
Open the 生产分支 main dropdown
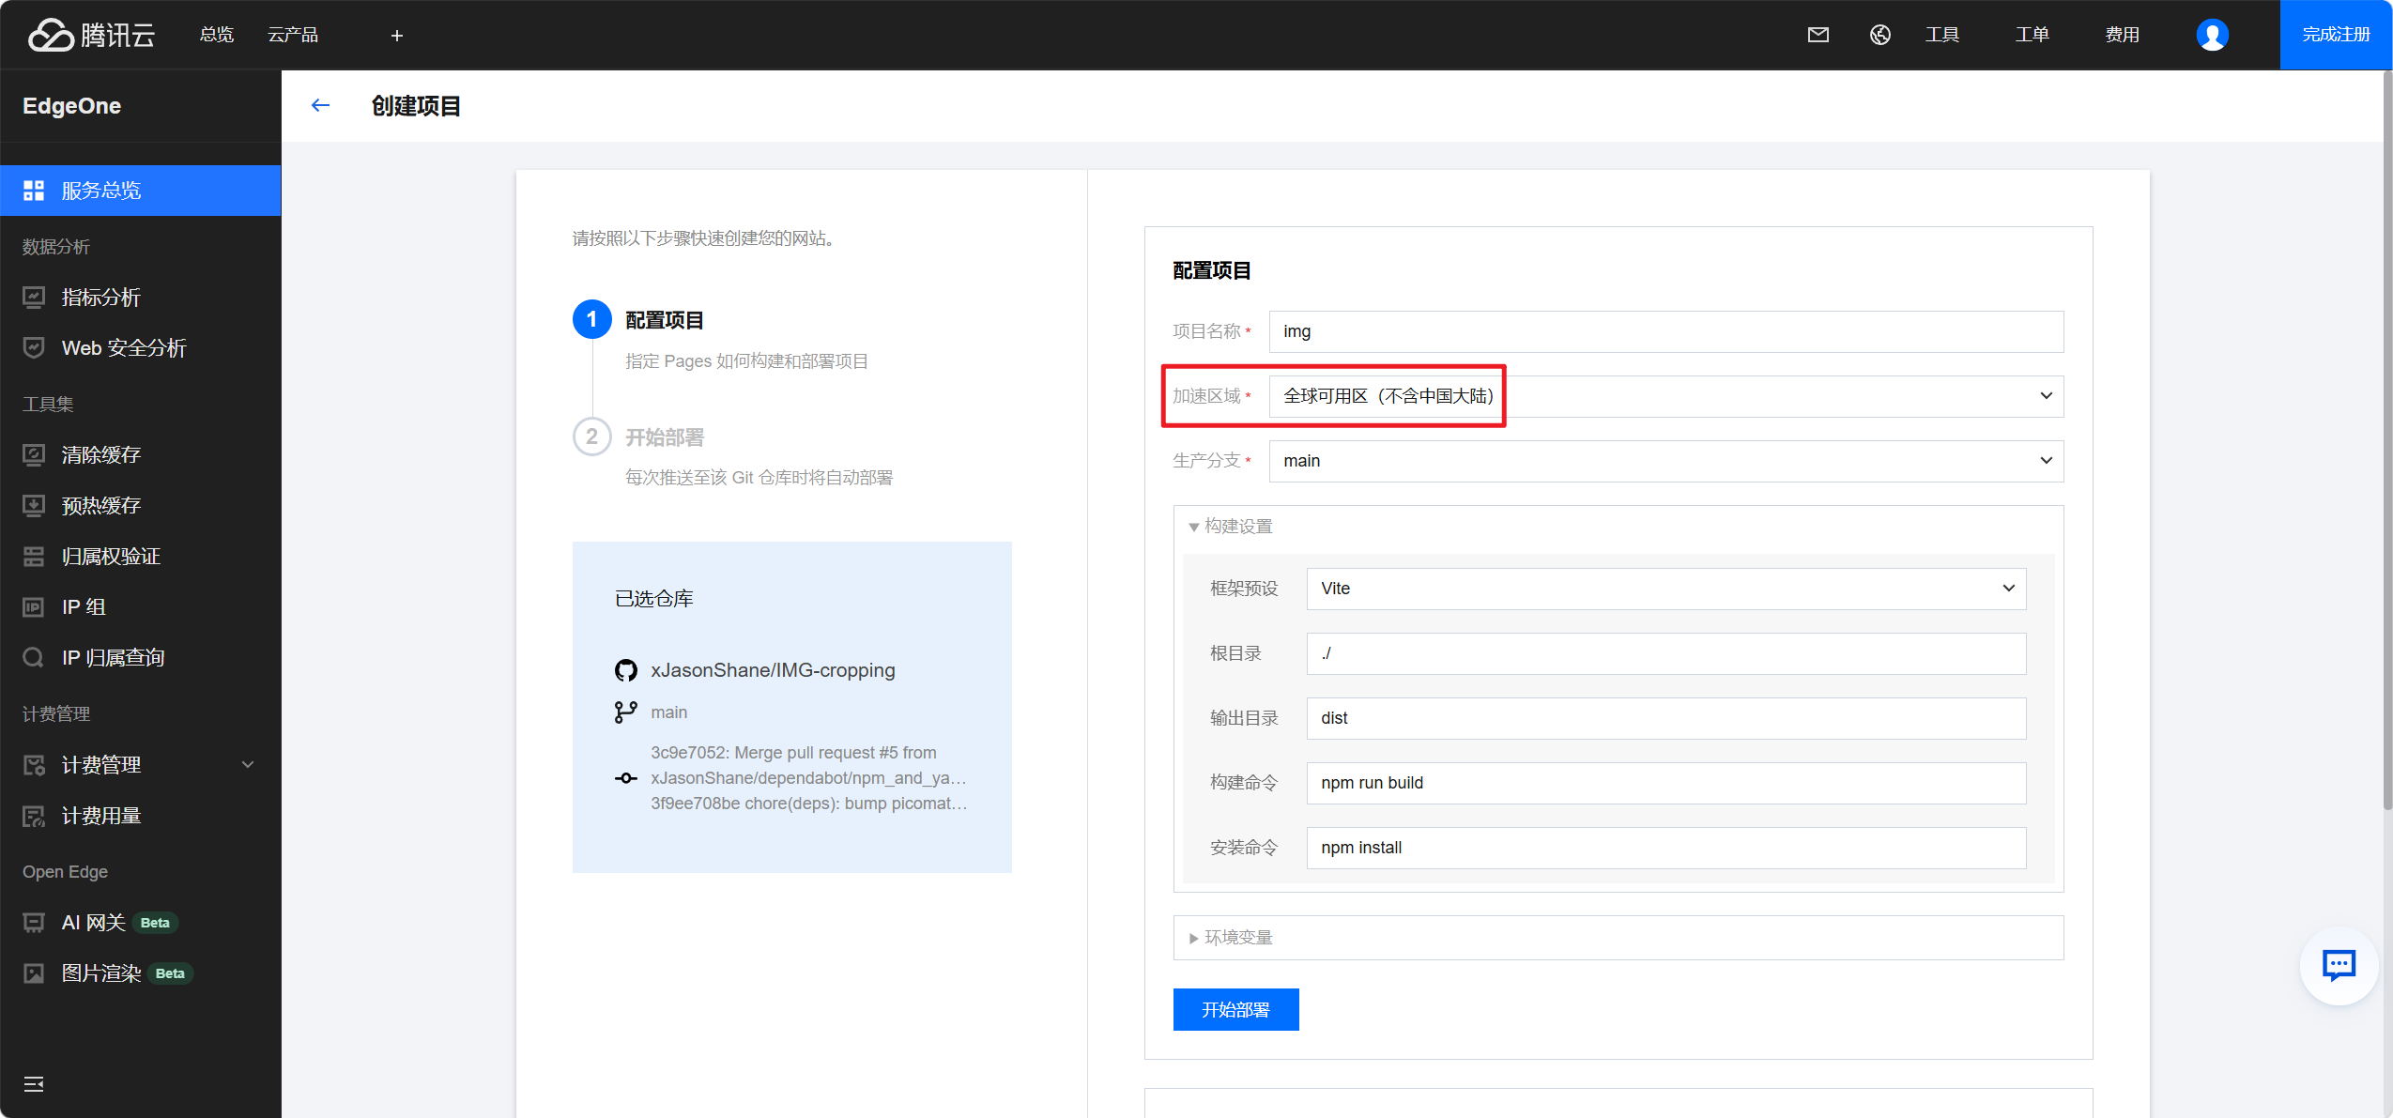click(x=1665, y=461)
